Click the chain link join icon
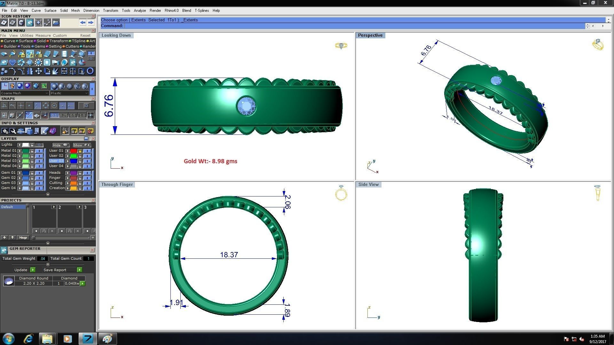Viewport: 614px width, 345px height. 64,71
